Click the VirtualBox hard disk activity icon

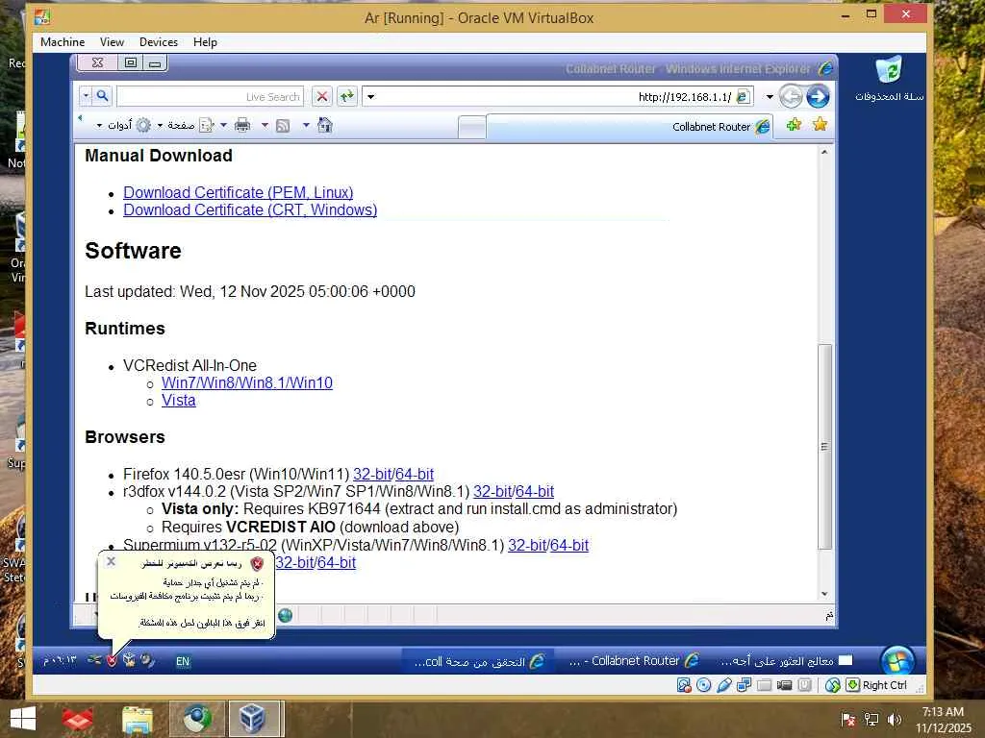pos(684,685)
